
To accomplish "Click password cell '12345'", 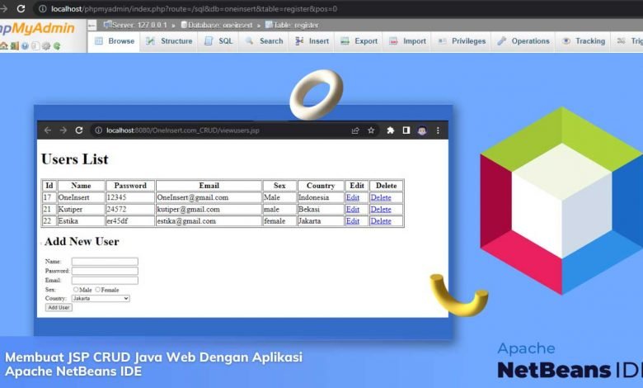I will pos(130,197).
